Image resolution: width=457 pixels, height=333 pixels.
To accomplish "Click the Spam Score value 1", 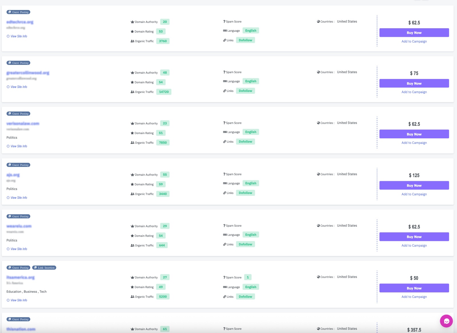I will [248, 277].
